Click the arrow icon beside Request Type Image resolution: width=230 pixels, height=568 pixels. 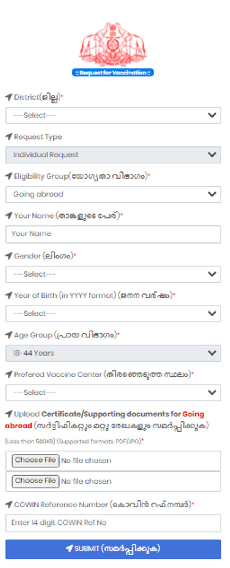click(9, 137)
